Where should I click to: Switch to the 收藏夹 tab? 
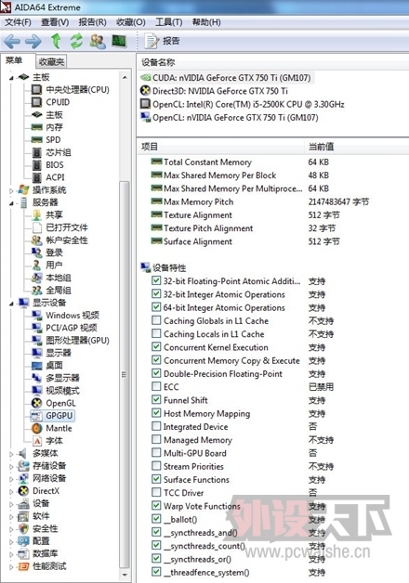[51, 61]
